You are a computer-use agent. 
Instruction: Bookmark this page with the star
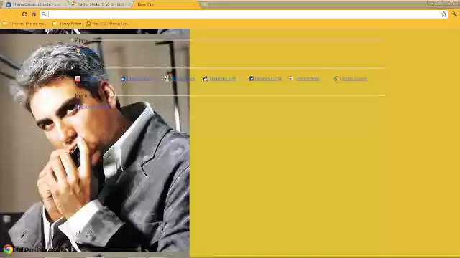(x=444, y=14)
